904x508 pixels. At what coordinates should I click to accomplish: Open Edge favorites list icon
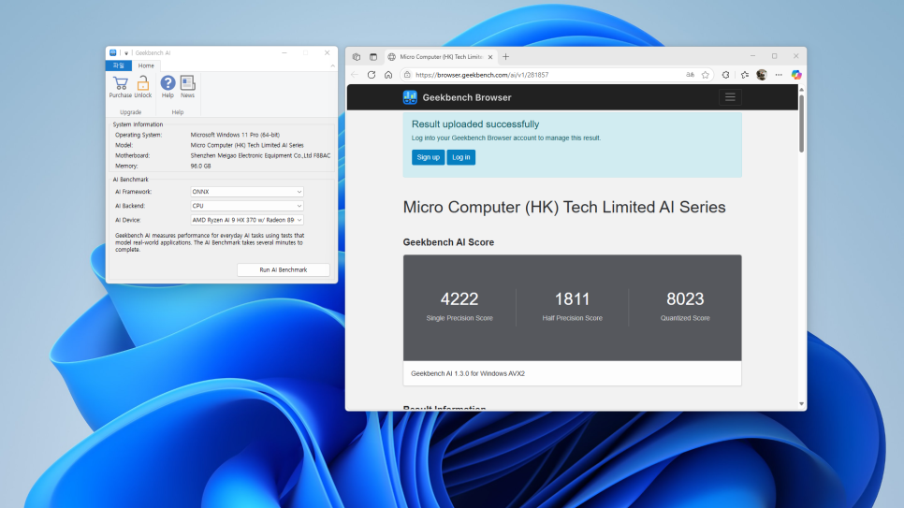click(745, 75)
